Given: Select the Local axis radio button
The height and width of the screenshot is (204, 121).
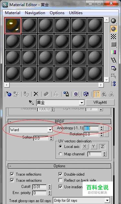Looking at the screenshot, I should point(60,147).
